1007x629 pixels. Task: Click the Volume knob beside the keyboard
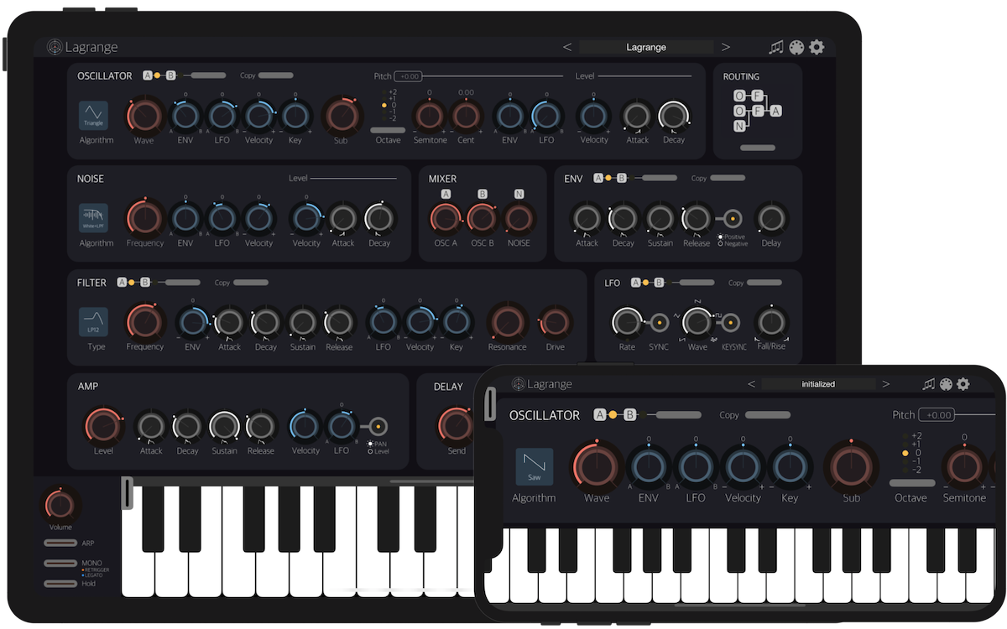coord(60,505)
